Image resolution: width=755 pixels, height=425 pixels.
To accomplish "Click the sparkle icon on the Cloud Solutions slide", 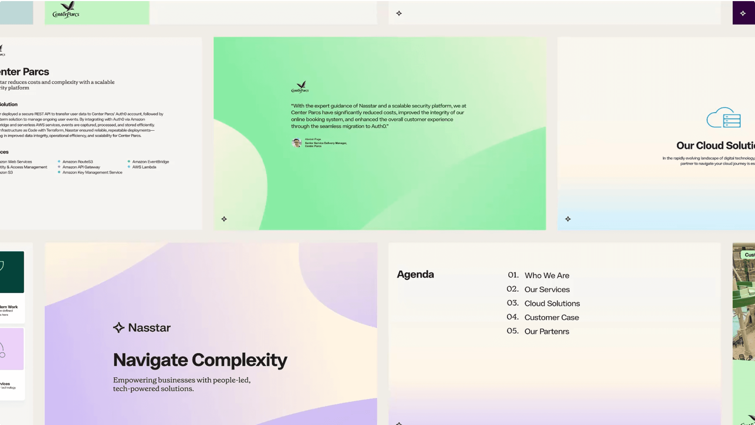I will [x=568, y=219].
